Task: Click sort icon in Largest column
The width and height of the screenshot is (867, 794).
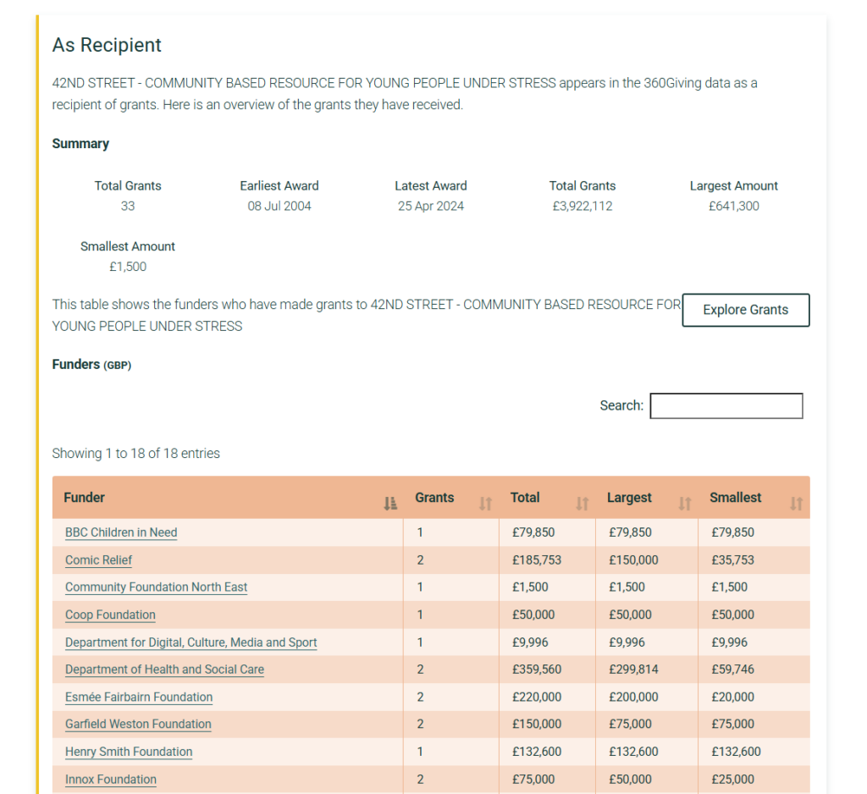Action: click(x=685, y=504)
